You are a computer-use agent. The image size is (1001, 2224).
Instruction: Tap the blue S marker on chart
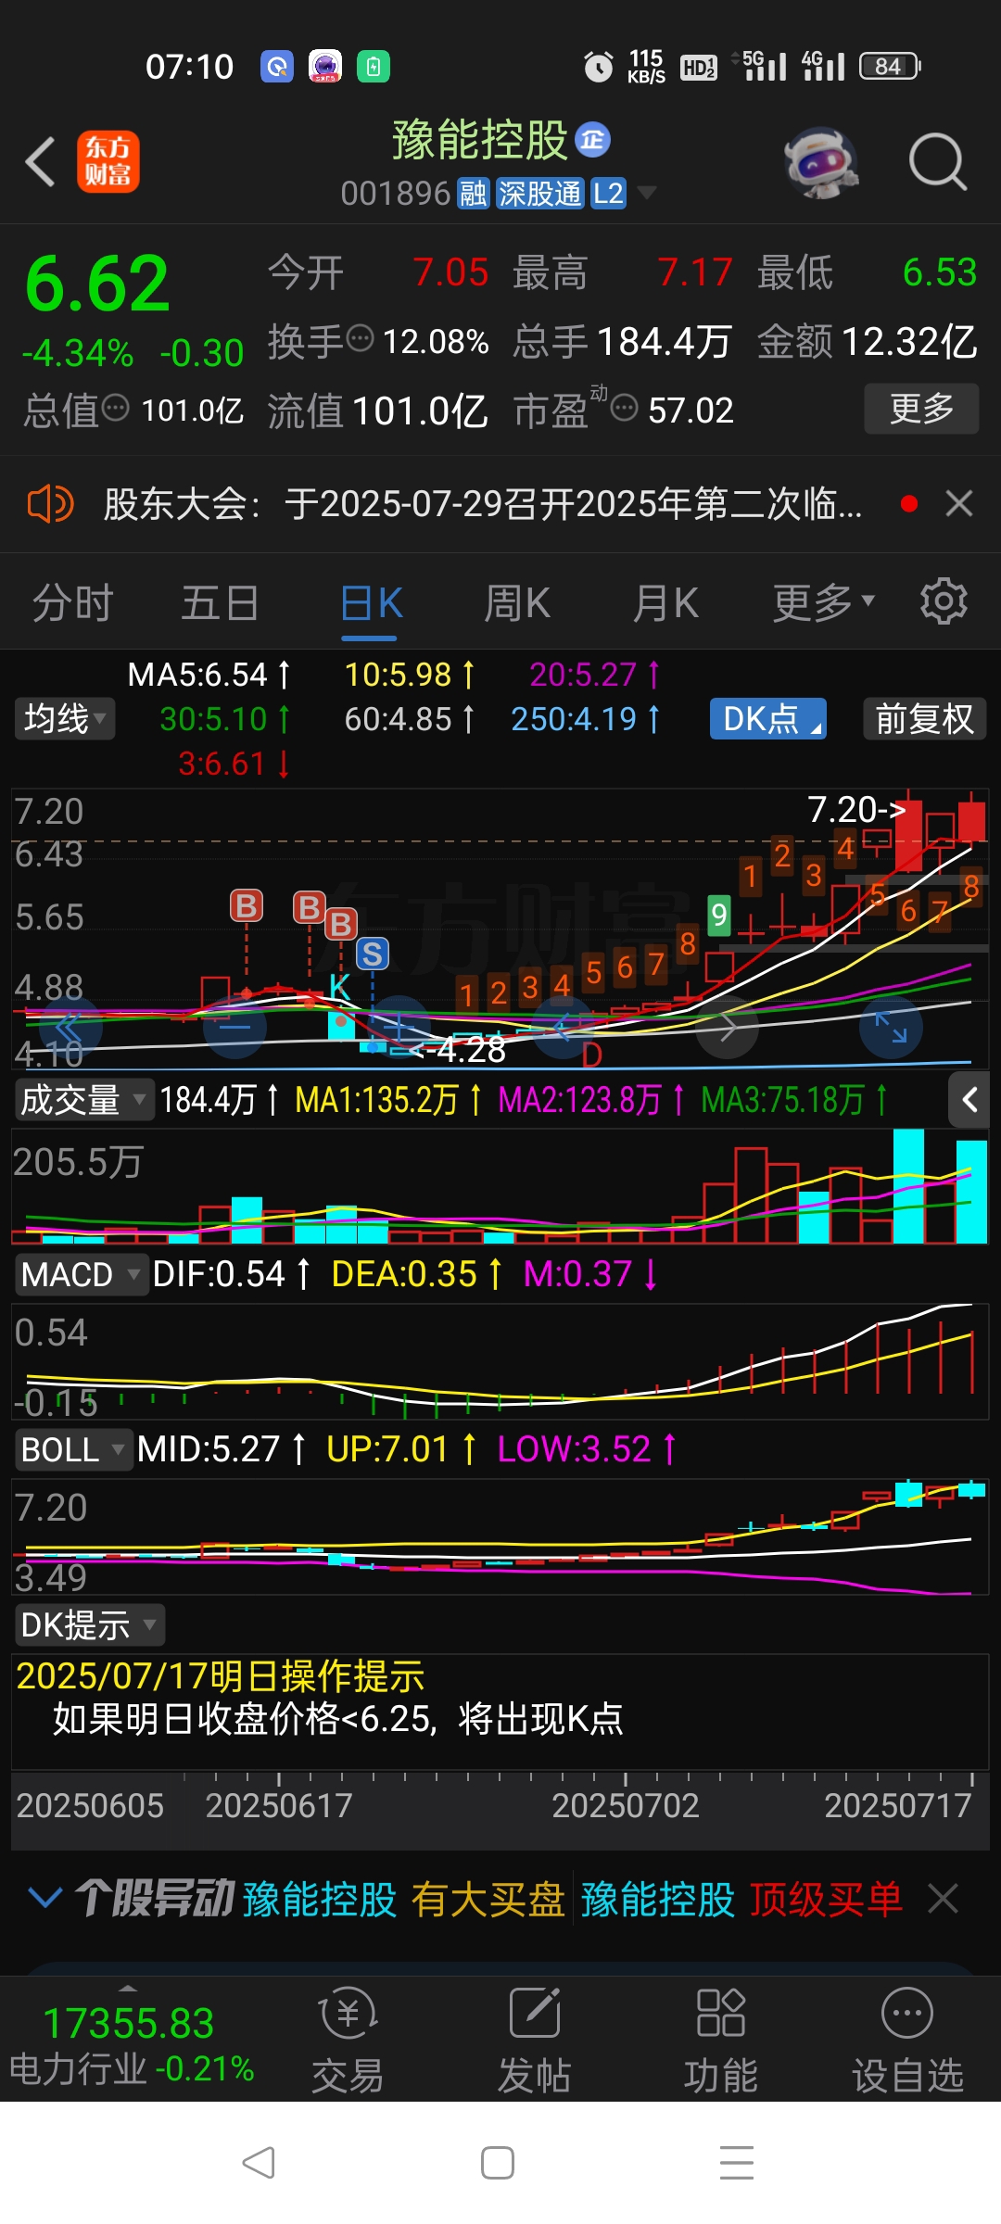click(x=373, y=954)
